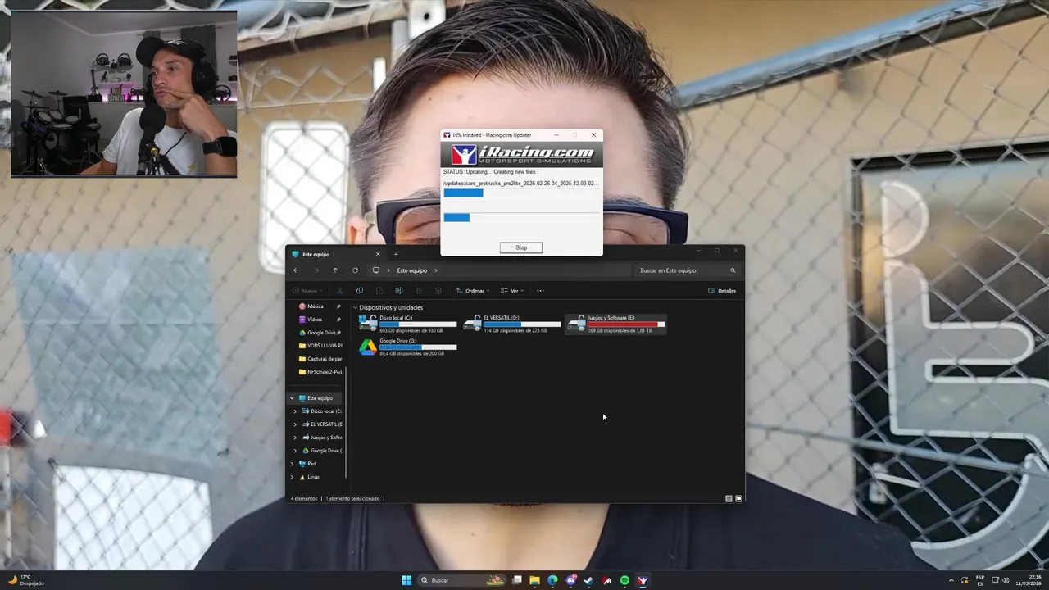Click the chevron after Este equipo in address bar
The width and height of the screenshot is (1049, 590).
[x=436, y=270]
